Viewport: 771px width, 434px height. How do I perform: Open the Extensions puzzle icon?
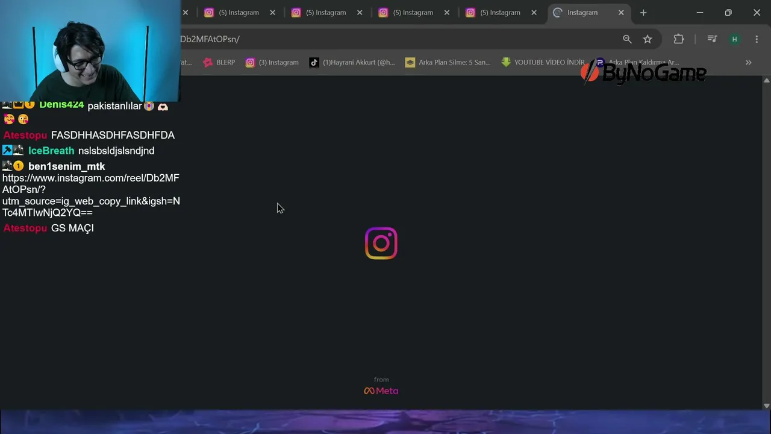pyautogui.click(x=679, y=39)
